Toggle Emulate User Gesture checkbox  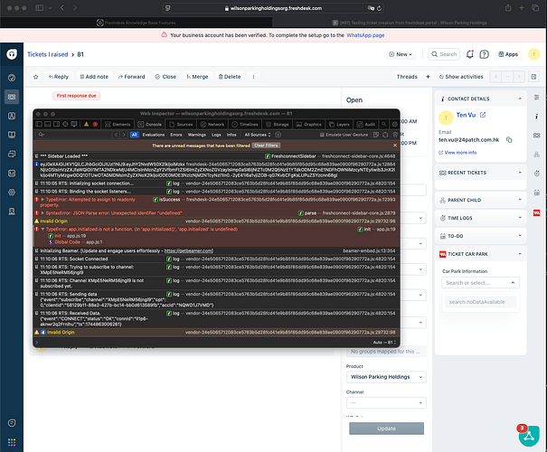coord(322,135)
